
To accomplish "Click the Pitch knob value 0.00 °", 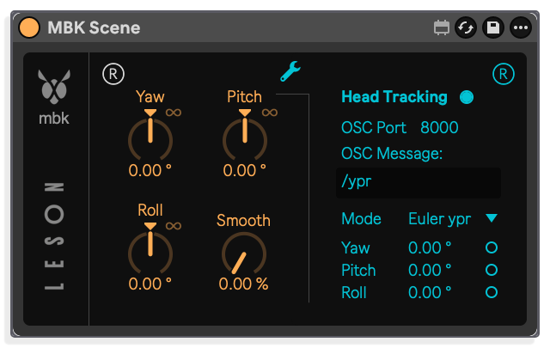I will [244, 171].
